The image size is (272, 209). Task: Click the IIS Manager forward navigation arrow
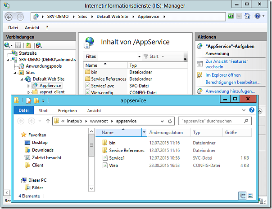point(20,17)
